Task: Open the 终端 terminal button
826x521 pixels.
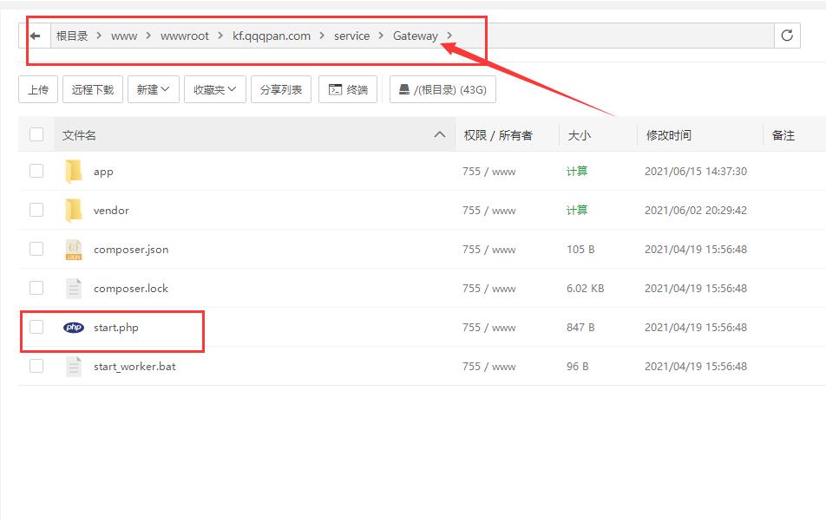Action: tap(348, 89)
